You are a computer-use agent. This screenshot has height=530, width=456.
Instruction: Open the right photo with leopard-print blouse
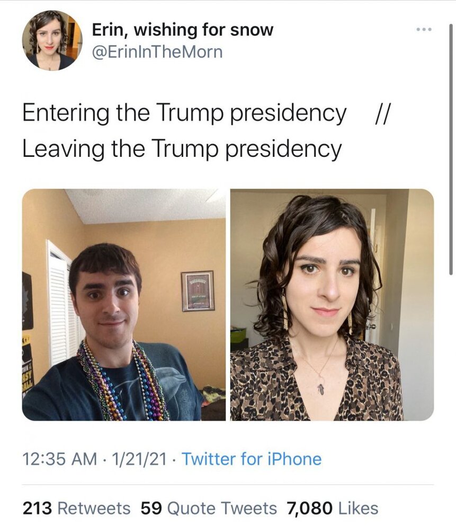[332, 305]
